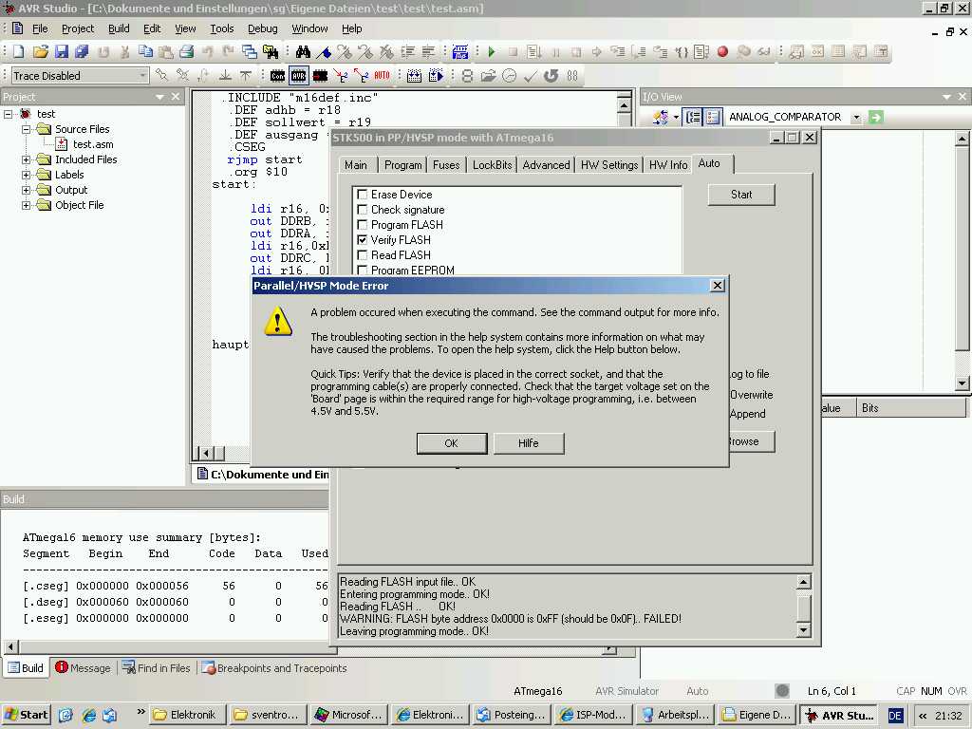972x729 pixels.
Task: Click the Find in Files binoculars-folder icon
Action: (271, 52)
